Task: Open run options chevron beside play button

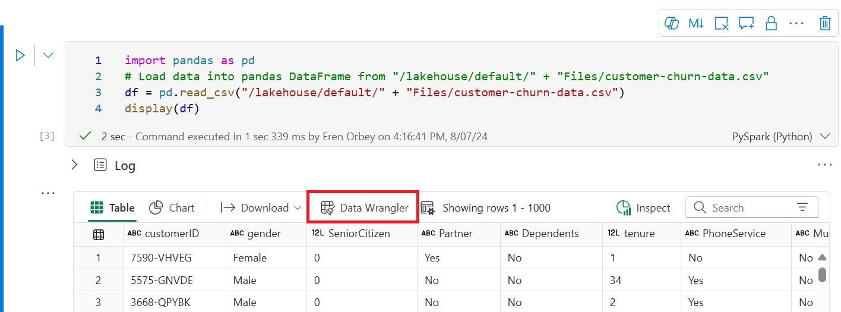Action: point(48,55)
